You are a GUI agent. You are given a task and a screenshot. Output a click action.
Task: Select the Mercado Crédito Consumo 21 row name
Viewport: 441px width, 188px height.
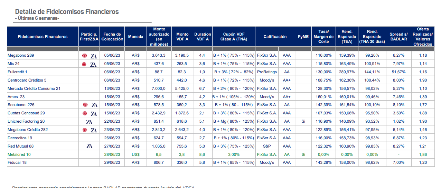click(x=34, y=88)
